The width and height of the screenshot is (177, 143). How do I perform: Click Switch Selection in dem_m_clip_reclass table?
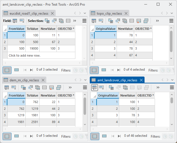pyautogui.click(x=38, y=88)
